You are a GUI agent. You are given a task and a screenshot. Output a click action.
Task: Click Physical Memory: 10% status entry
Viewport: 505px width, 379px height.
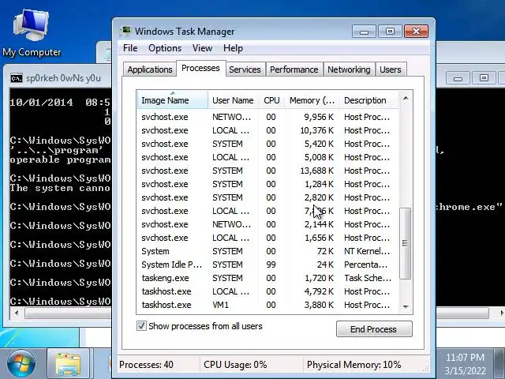click(353, 365)
